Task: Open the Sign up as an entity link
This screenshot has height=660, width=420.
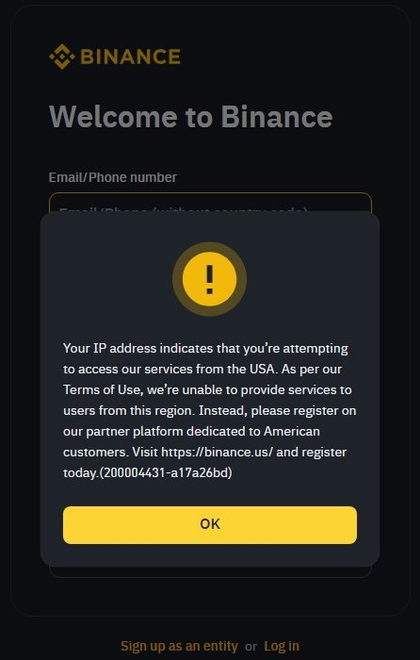Action: coord(179,646)
